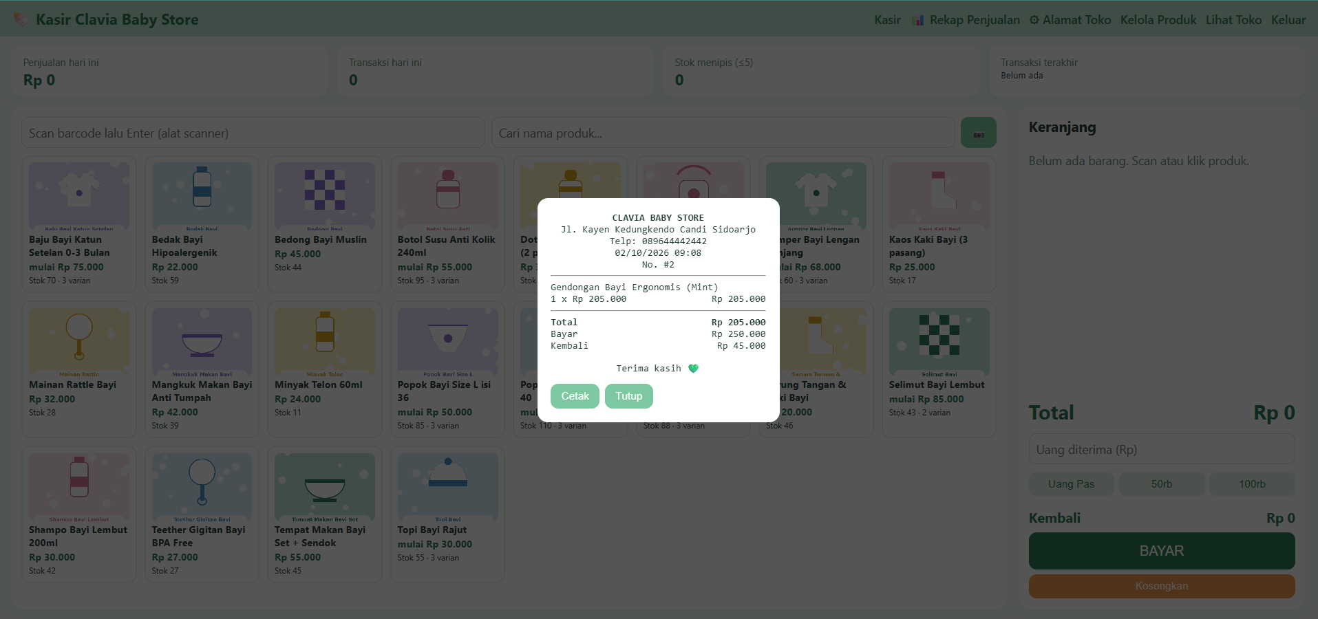Pick the Mangkuk Makan Bayi bowl image
This screenshot has height=619, width=1318.
coord(202,342)
